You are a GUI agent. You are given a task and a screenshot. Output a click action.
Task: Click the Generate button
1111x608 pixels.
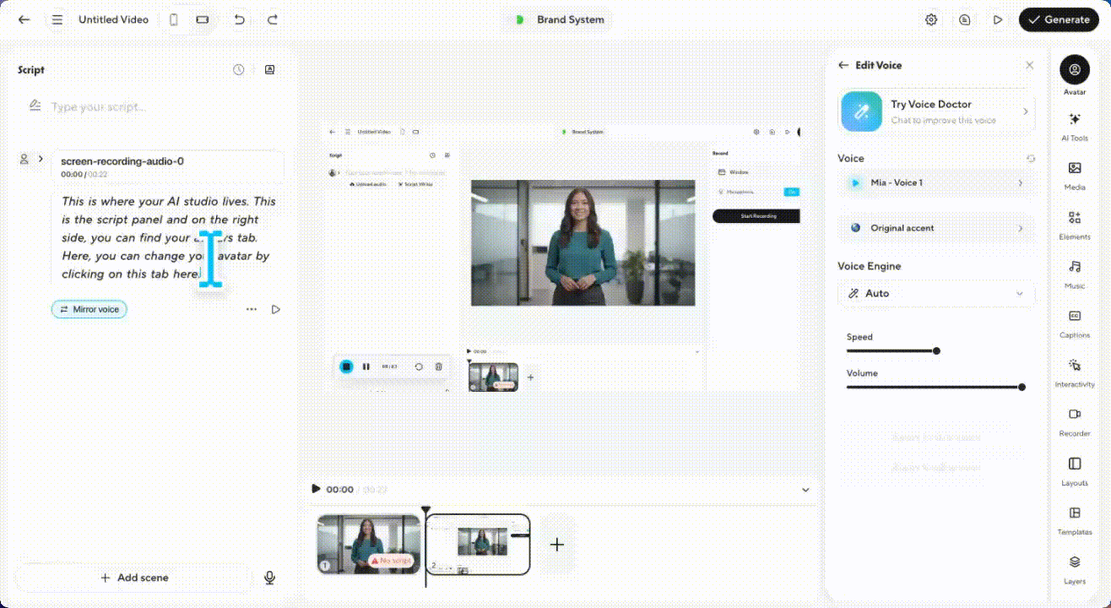tap(1059, 19)
